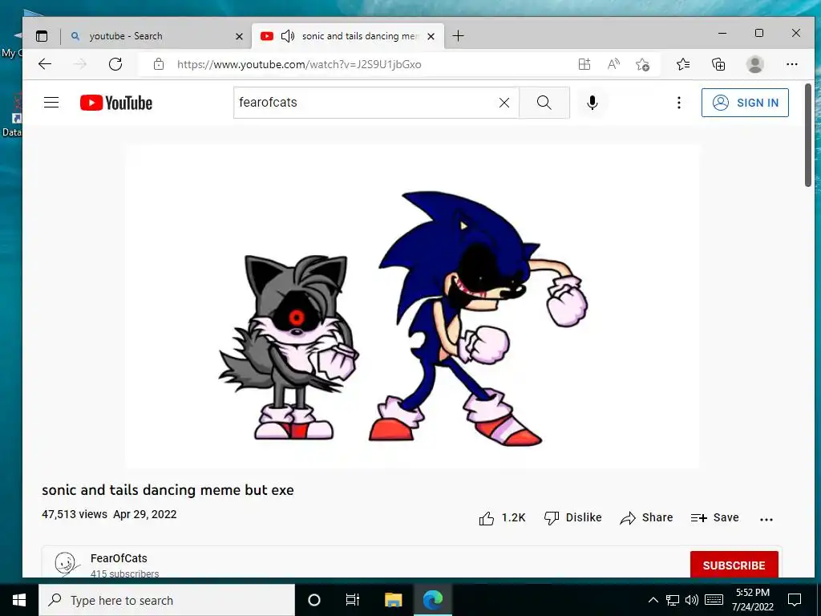Open the Edge profile avatar
Viewport: 821px width, 616px height.
754,64
